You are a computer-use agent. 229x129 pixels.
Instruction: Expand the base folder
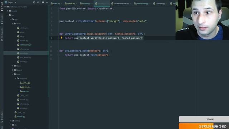(13, 66)
